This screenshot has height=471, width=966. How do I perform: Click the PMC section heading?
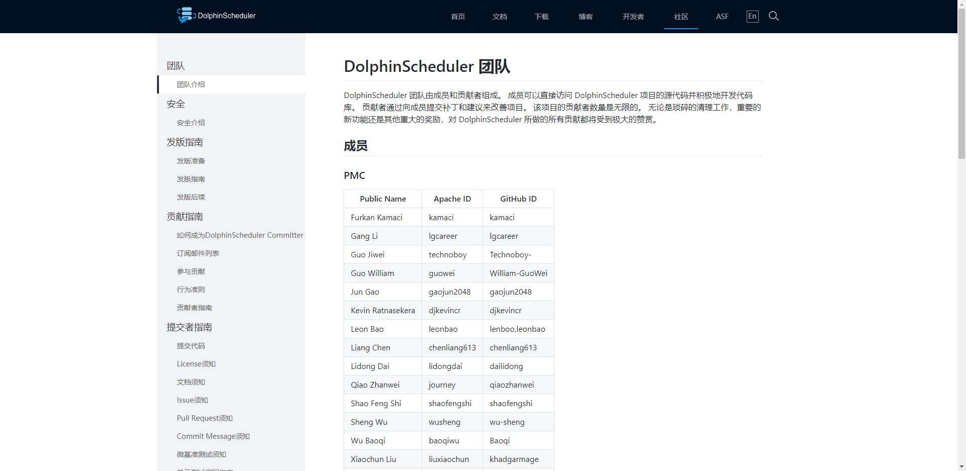355,175
